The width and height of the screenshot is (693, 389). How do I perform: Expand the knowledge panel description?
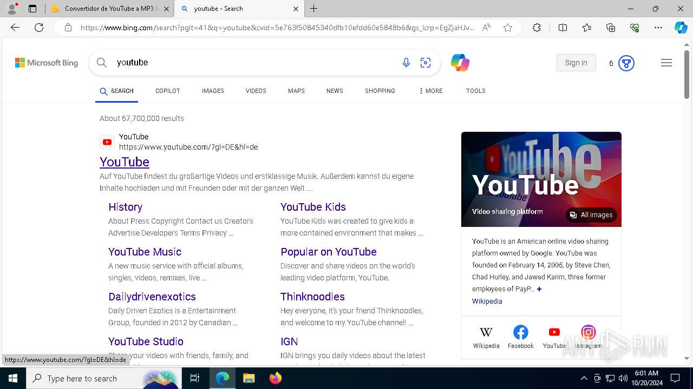coord(539,289)
